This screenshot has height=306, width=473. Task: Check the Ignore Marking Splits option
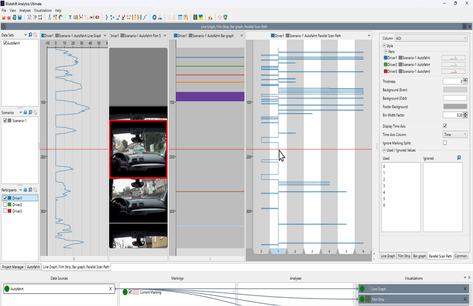pyautogui.click(x=445, y=143)
